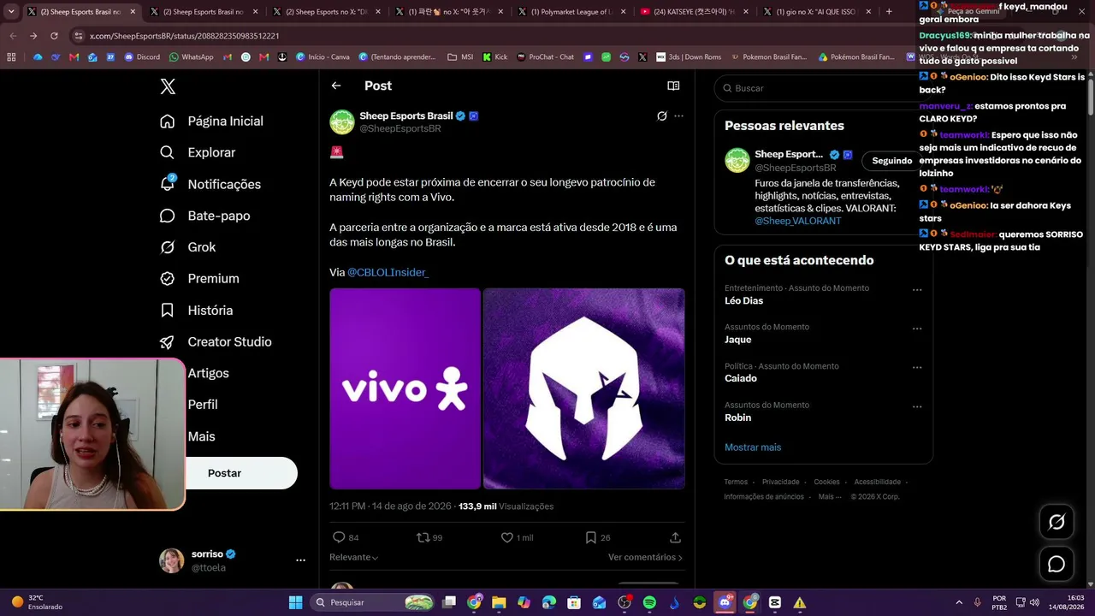Screen dimensions: 1095x616
Task: Reply to the post with 84 comments
Action: (339, 537)
